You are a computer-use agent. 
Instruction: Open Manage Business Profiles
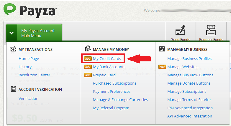(x=189, y=59)
